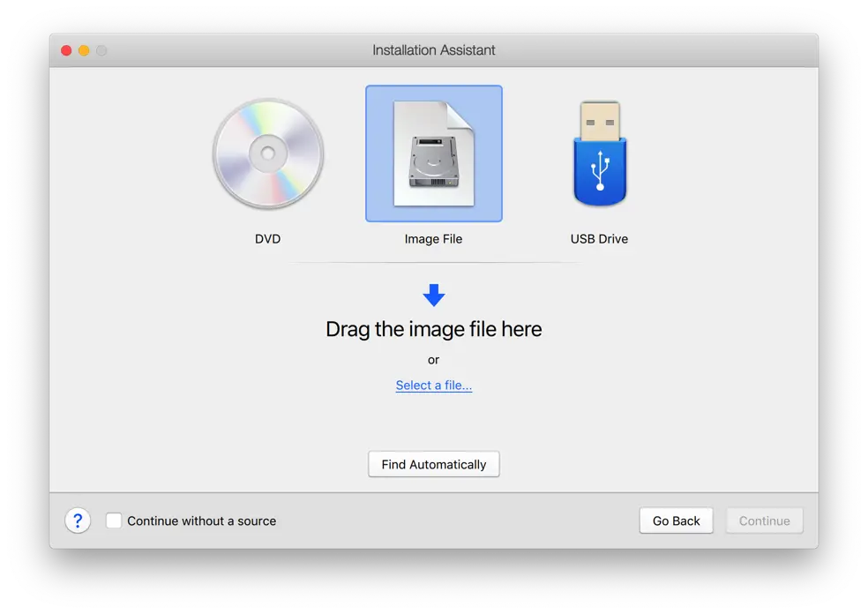868x614 pixels.
Task: Click the Image File label text
Action: point(433,238)
